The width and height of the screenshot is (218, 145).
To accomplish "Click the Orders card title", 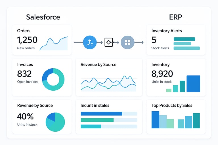I will tap(24, 31).
